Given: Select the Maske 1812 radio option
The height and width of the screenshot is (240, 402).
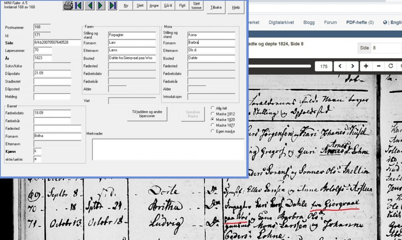Looking at the screenshot, I should coord(213,114).
